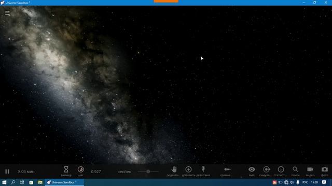Open the notification center icon
The width and height of the screenshot is (332, 186).
tap(324, 182)
